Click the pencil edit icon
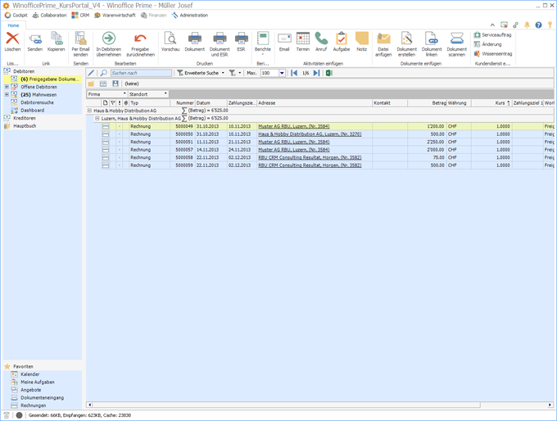Image resolution: width=557 pixels, height=421 pixels. [x=91, y=73]
